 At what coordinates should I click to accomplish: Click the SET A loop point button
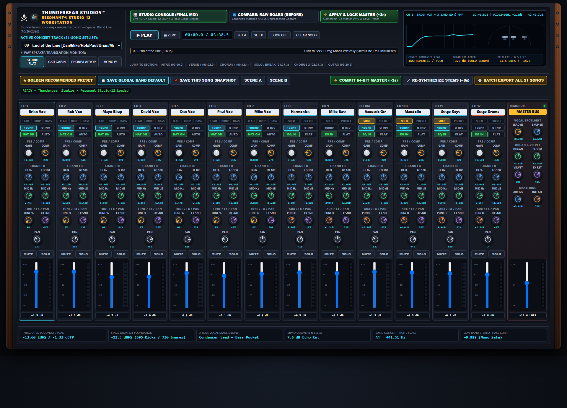click(242, 35)
